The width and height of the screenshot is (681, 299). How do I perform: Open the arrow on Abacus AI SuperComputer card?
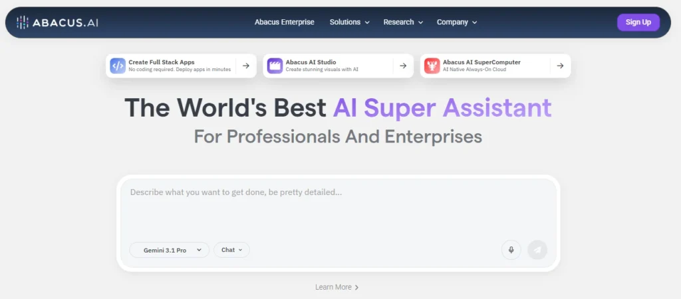point(560,66)
